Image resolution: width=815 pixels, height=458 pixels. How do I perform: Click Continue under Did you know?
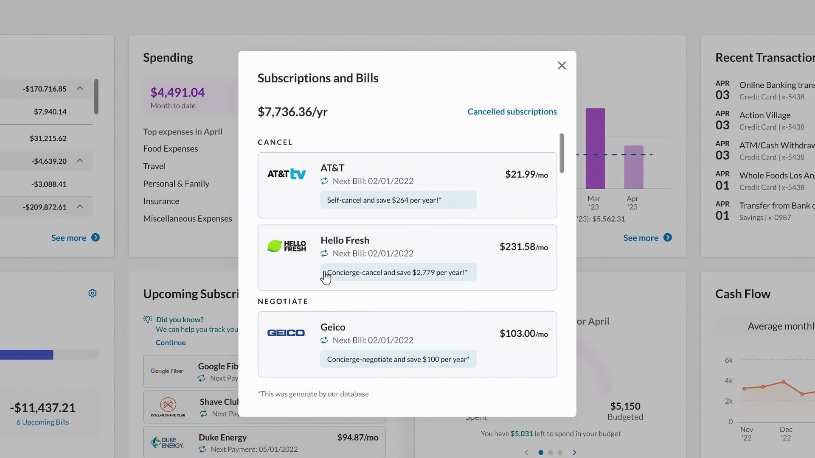pyautogui.click(x=170, y=342)
